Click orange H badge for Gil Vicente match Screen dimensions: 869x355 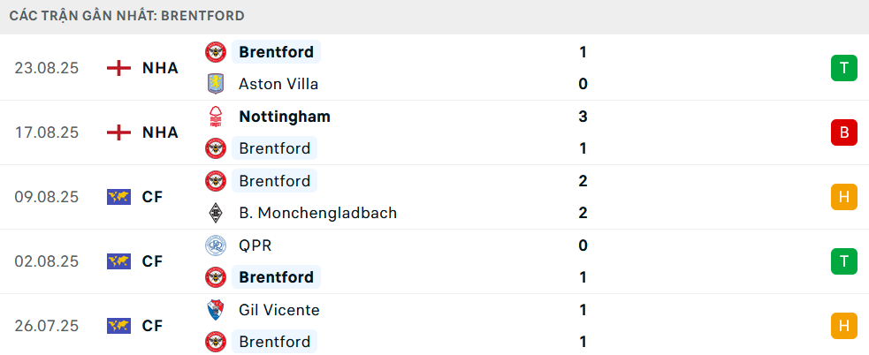tap(844, 326)
